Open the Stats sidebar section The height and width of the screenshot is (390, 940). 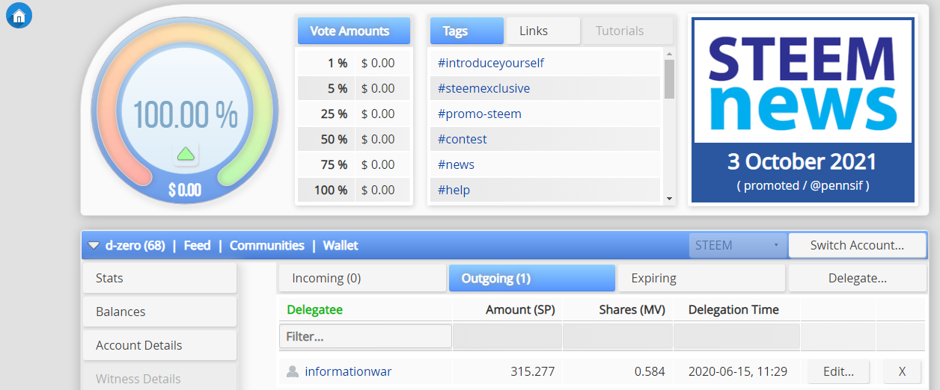[x=159, y=278]
